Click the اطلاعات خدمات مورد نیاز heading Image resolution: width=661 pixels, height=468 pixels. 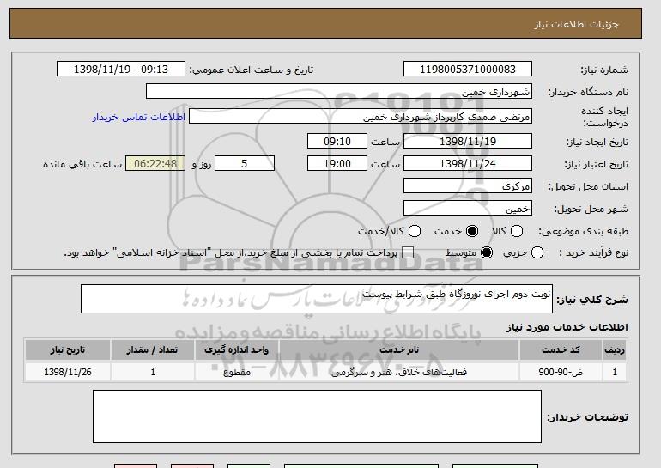567,327
